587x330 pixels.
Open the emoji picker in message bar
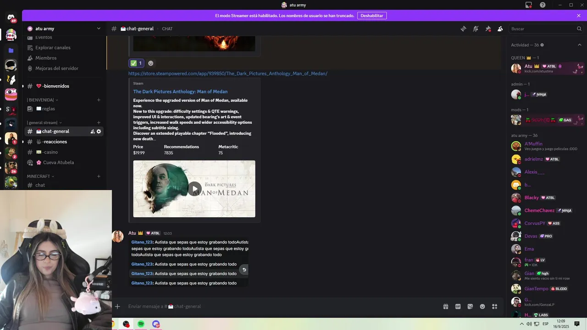(x=482, y=307)
